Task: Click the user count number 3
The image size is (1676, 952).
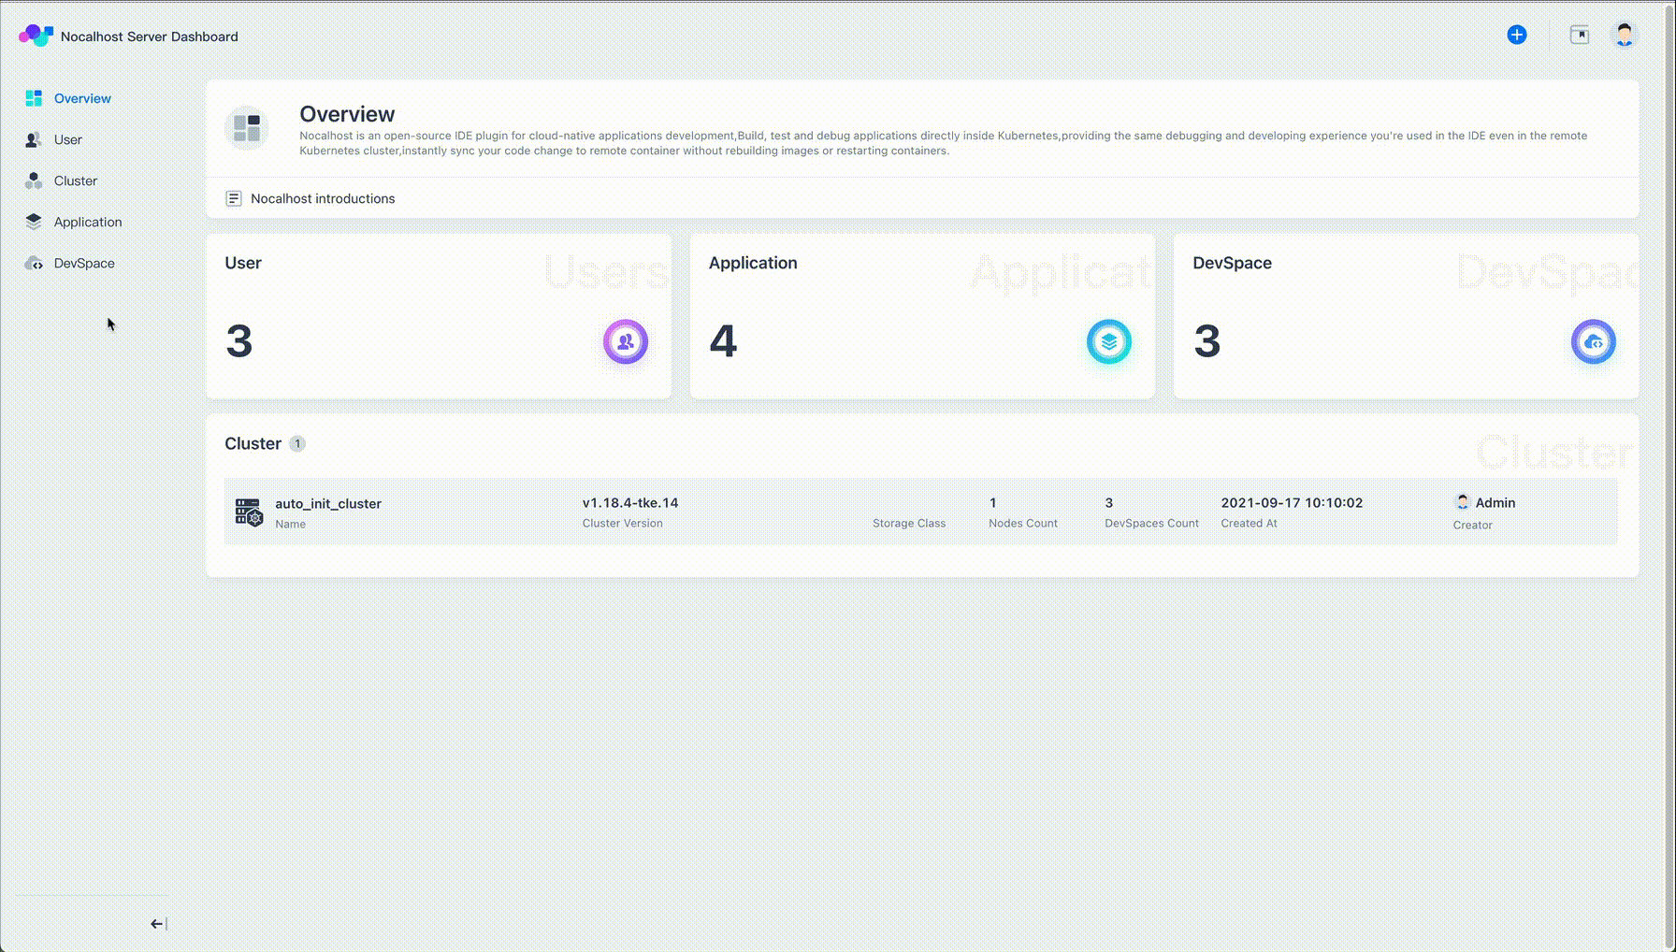Action: click(239, 340)
